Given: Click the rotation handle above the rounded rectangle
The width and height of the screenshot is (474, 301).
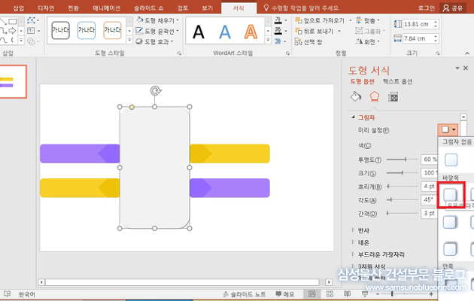Looking at the screenshot, I should (x=156, y=90).
